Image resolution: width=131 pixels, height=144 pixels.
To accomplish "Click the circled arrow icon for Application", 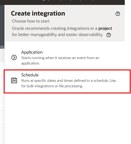I will 14,57.
